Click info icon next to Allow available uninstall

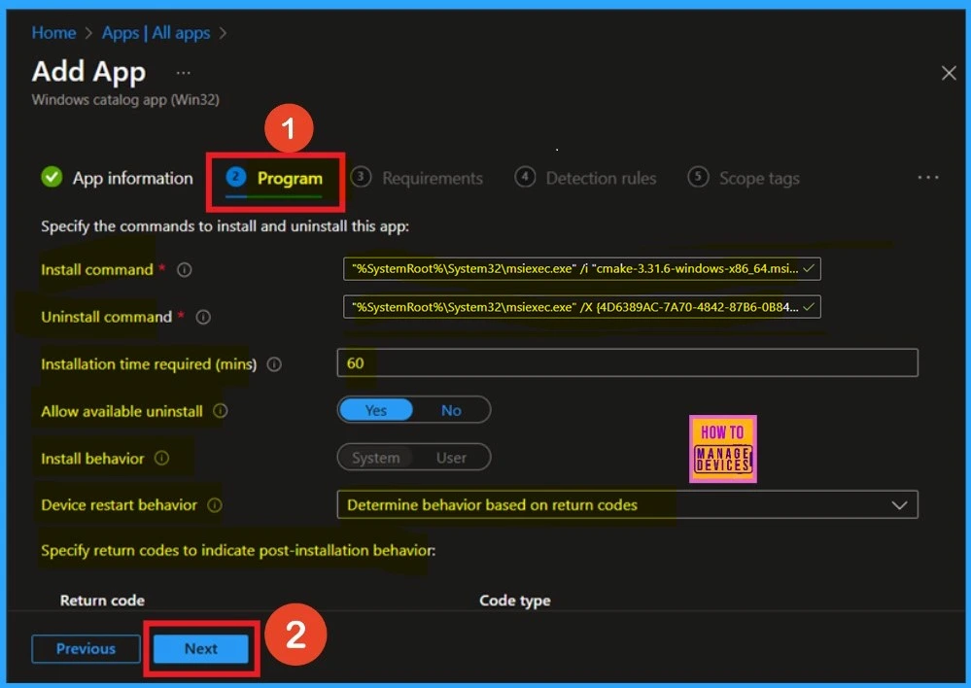221,411
